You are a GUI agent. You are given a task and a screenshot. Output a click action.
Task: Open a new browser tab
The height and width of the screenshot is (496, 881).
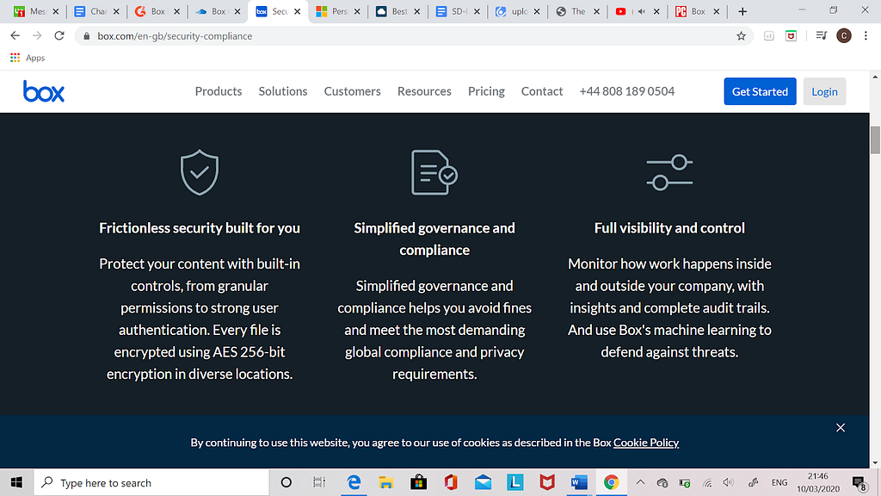(x=742, y=11)
